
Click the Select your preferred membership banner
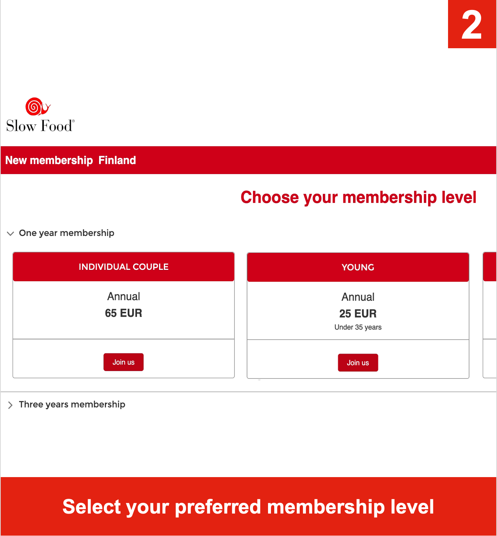point(248,507)
